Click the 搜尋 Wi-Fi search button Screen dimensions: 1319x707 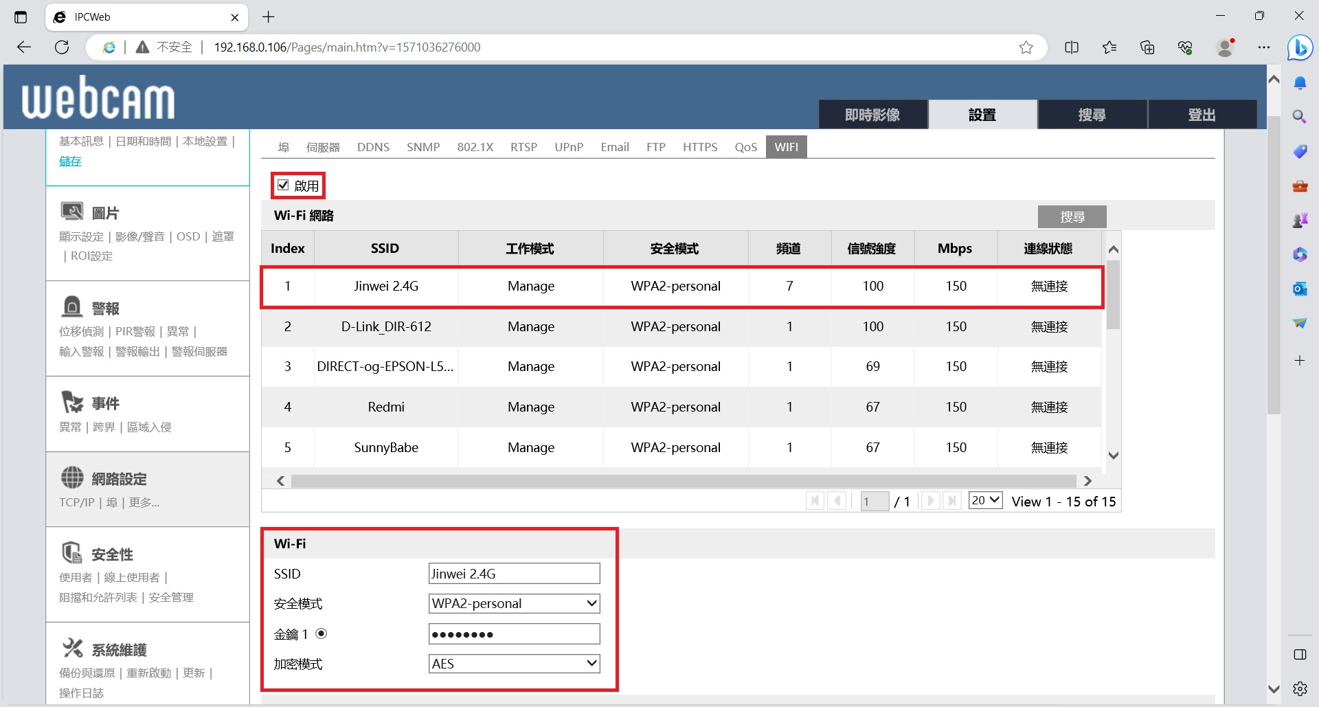pyautogui.click(x=1072, y=216)
